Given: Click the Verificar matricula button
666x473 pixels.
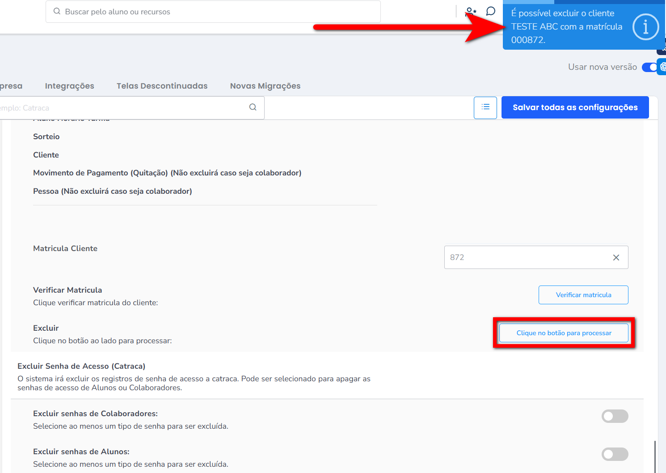Looking at the screenshot, I should (x=583, y=295).
